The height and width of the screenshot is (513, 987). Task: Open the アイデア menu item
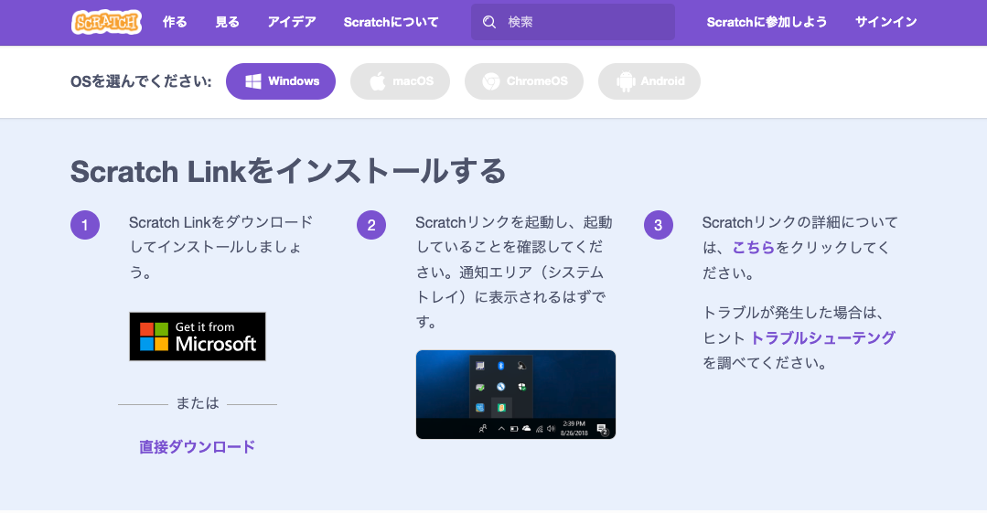coord(292,22)
